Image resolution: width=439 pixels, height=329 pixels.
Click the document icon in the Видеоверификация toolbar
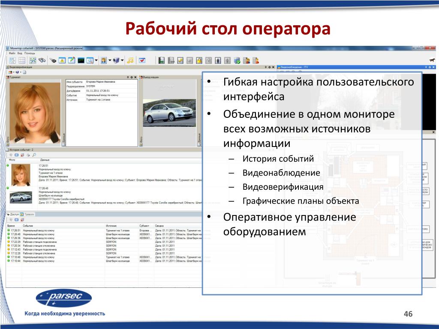pos(24,72)
